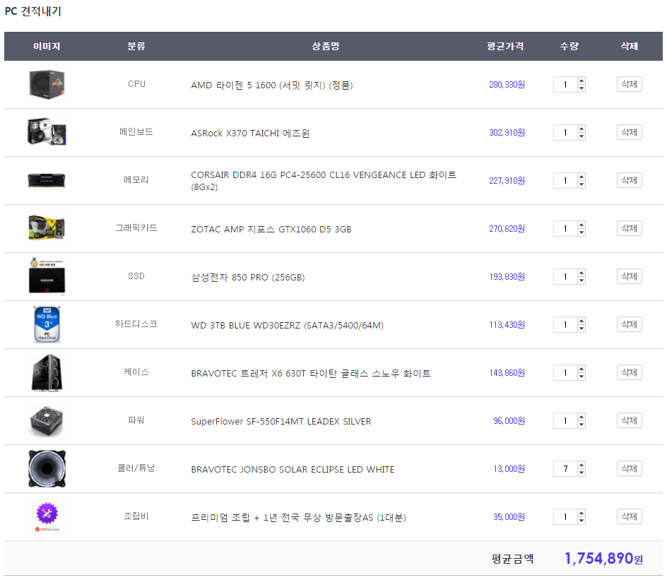
Task: Delete the ZOTAC GTX1060 row
Action: 629,228
